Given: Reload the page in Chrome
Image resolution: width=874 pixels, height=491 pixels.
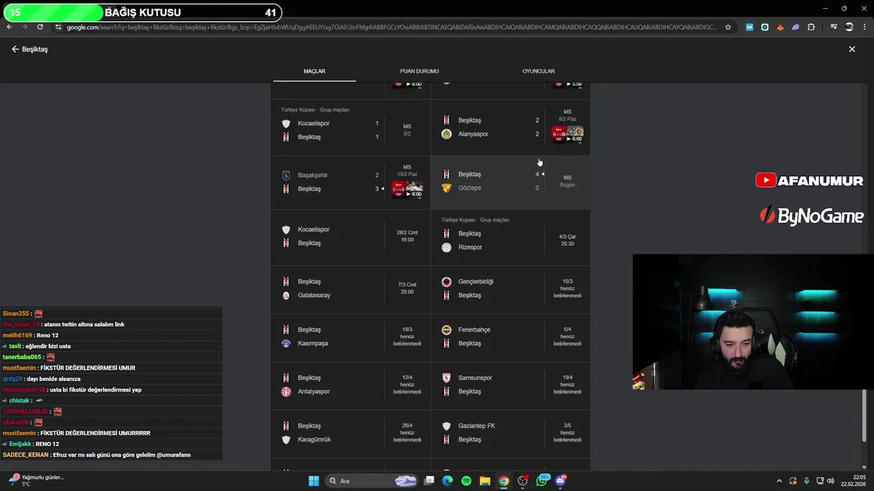Looking at the screenshot, I should (x=40, y=27).
